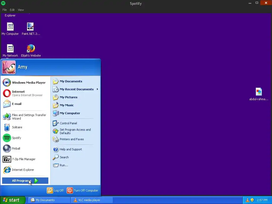This screenshot has width=272, height=204.
Task: Click security shield tray icon
Action: pos(252,200)
